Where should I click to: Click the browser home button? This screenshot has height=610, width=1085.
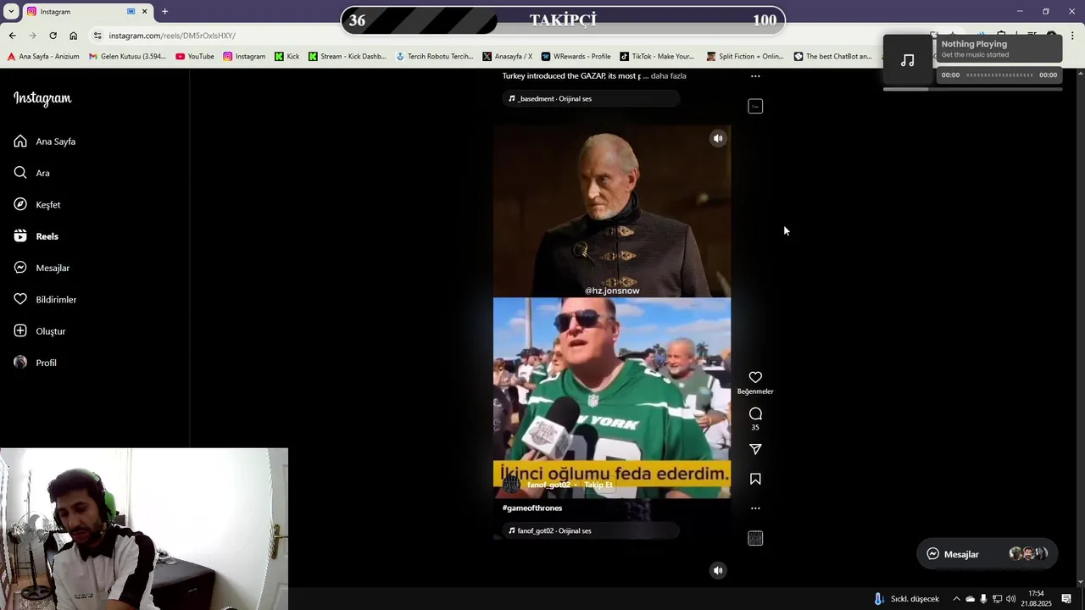point(73,36)
